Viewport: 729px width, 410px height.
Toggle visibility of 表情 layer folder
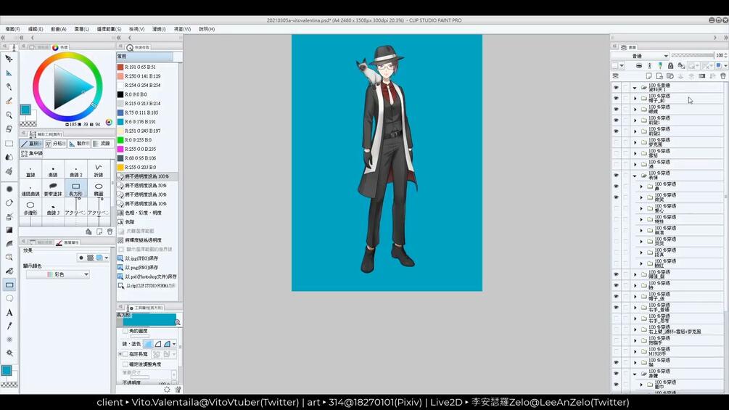click(x=616, y=176)
